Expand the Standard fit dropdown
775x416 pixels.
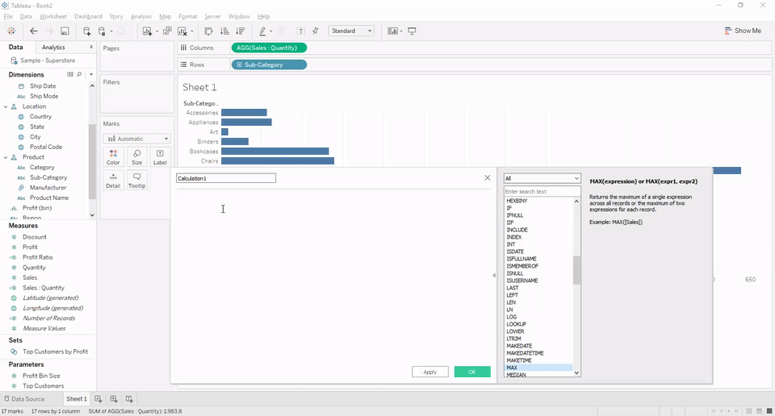click(x=351, y=31)
